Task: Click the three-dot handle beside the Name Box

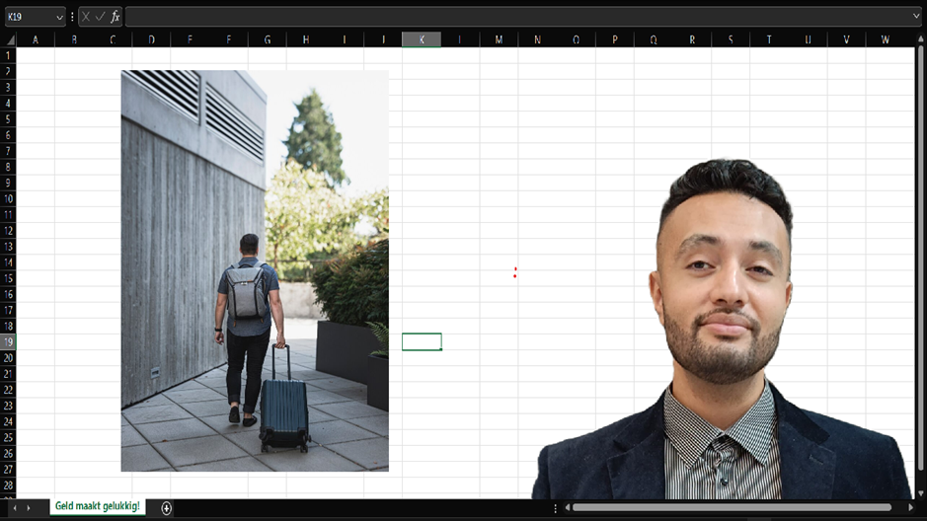Action: coord(72,17)
